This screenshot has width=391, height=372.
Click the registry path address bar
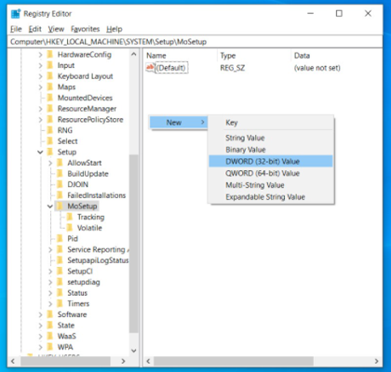[195, 42]
